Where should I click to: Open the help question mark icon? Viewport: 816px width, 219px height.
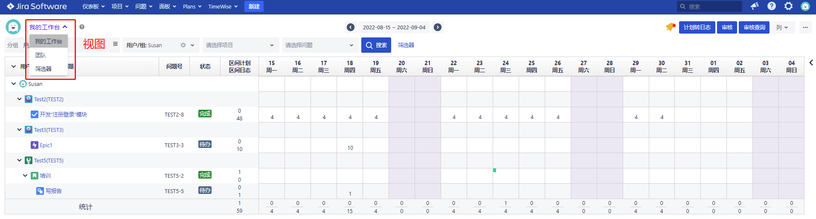point(772,6)
